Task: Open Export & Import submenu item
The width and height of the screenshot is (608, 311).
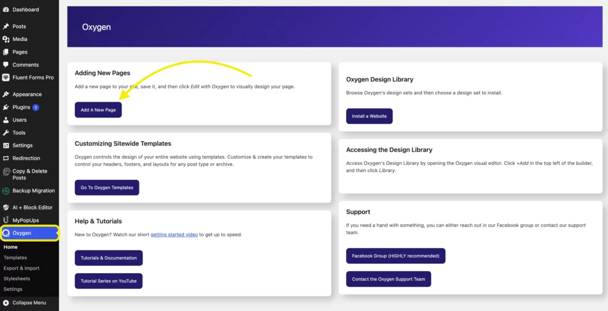Action: (x=21, y=268)
